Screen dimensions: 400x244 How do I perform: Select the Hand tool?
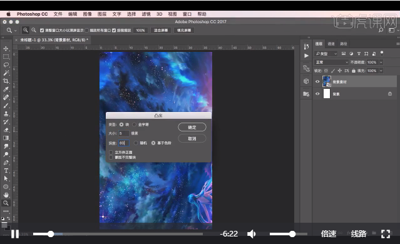point(6,195)
